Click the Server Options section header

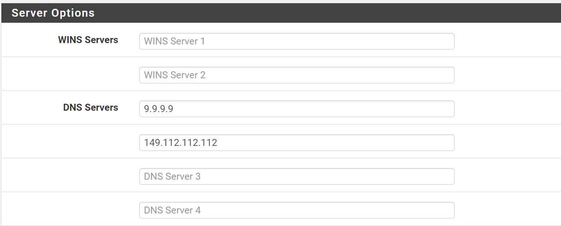[280, 13]
